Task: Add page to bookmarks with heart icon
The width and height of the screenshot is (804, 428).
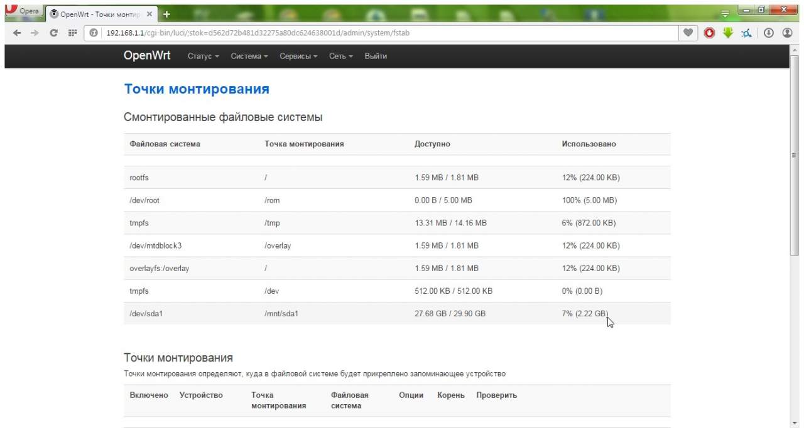Action: coord(688,33)
